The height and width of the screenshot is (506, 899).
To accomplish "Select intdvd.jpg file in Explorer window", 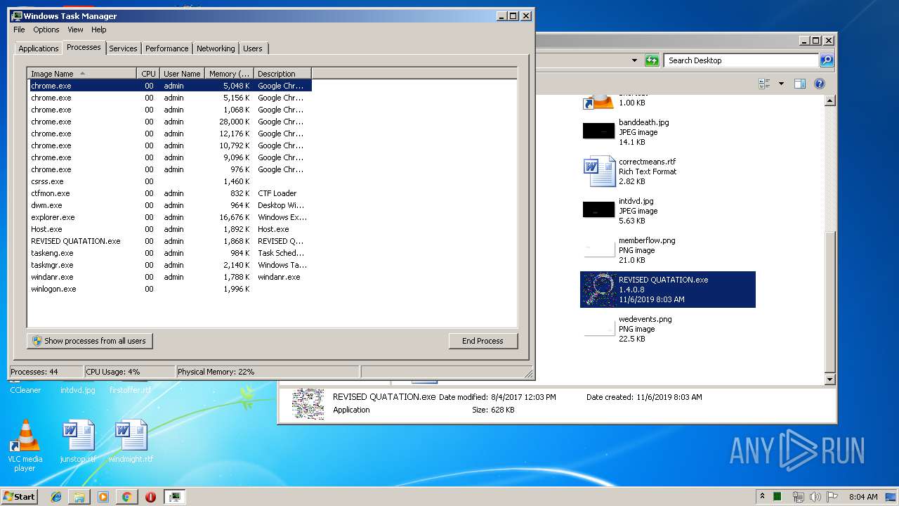I will pyautogui.click(x=667, y=210).
